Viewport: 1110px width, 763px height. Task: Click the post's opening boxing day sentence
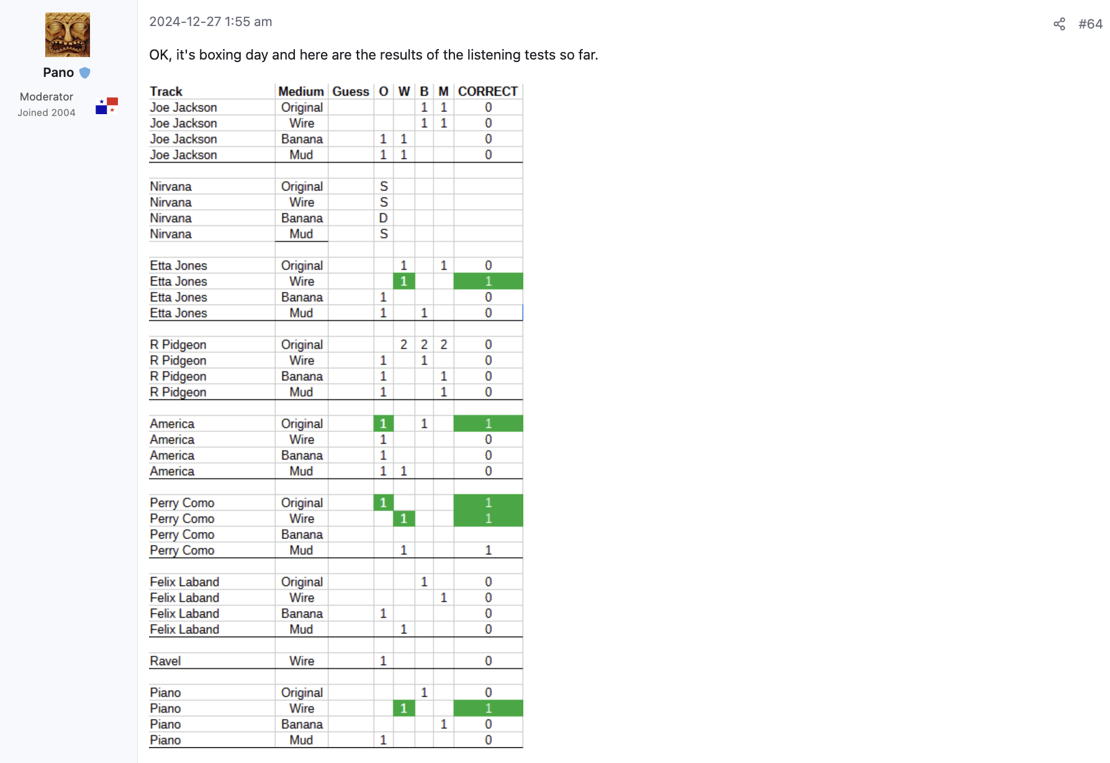click(x=374, y=55)
